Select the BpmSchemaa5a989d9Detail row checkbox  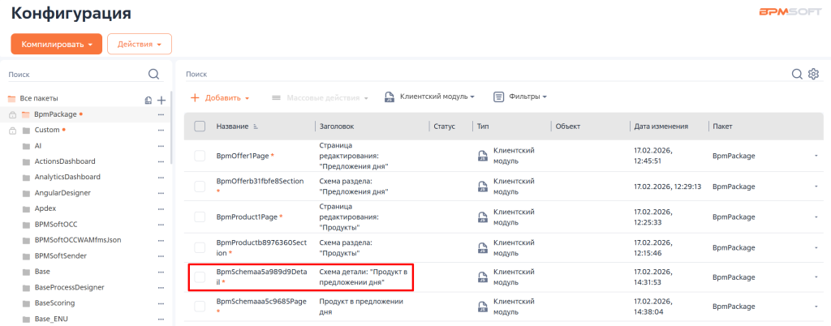coord(200,277)
